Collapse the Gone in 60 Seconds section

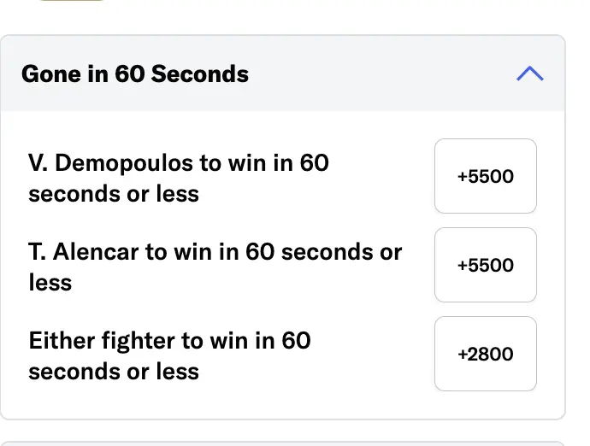pyautogui.click(x=529, y=73)
